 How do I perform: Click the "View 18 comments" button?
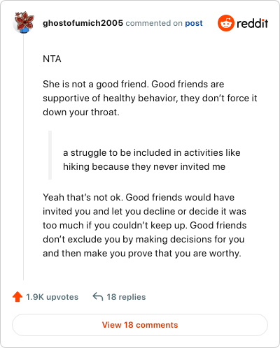140,325
